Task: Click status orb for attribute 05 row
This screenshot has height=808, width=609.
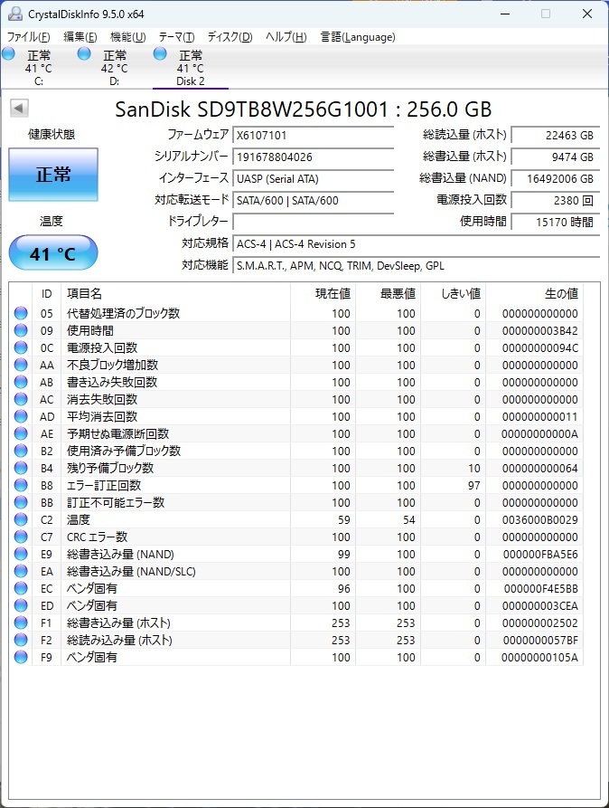Action: [x=21, y=313]
